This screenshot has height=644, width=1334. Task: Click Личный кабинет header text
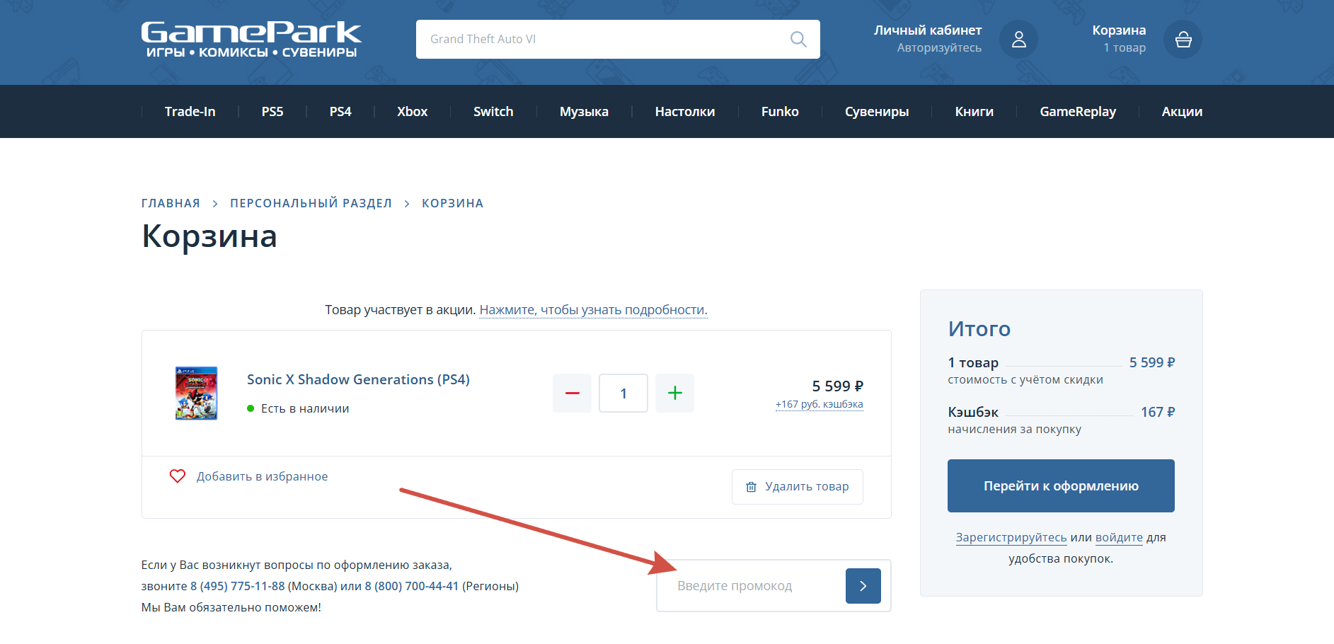click(x=928, y=30)
